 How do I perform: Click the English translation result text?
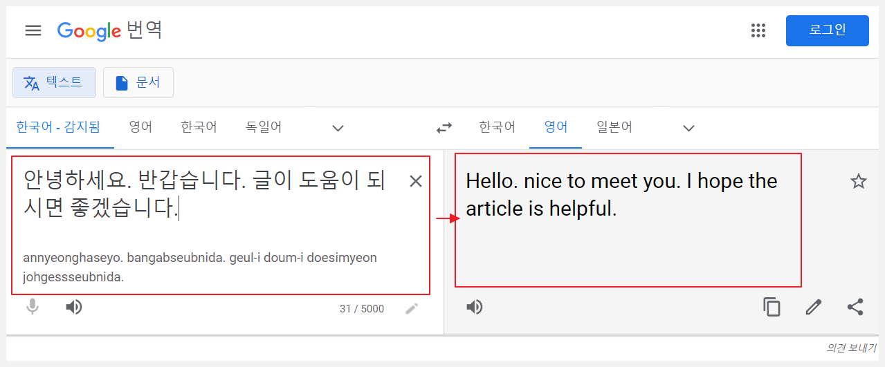tap(621, 194)
